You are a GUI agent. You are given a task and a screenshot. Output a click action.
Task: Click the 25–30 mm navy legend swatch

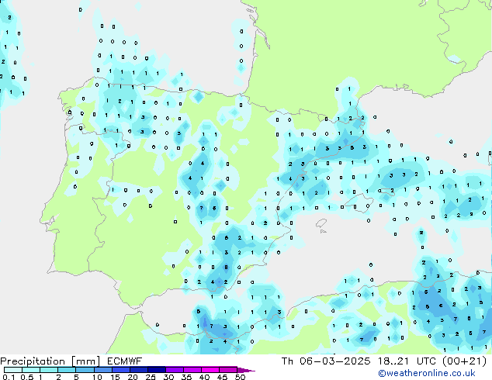coord(156,370)
